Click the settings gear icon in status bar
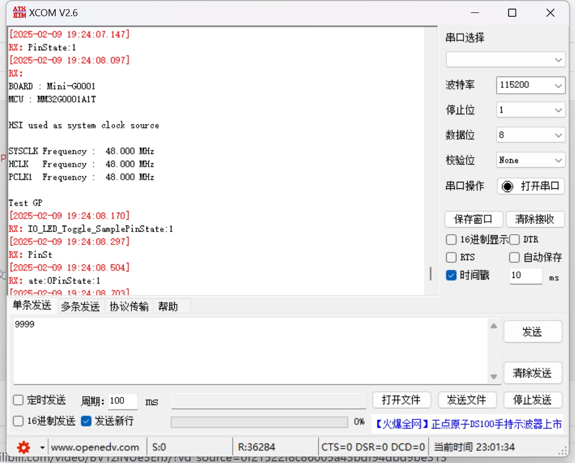 point(23,447)
